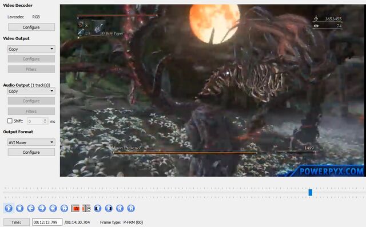Go to the last frame
The image size is (366, 227).
(131, 208)
